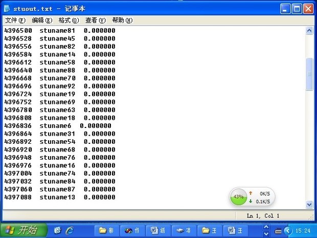This screenshot has height=238, width=317.
Task: Click on stuname14 text
Action: (x=57, y=54)
